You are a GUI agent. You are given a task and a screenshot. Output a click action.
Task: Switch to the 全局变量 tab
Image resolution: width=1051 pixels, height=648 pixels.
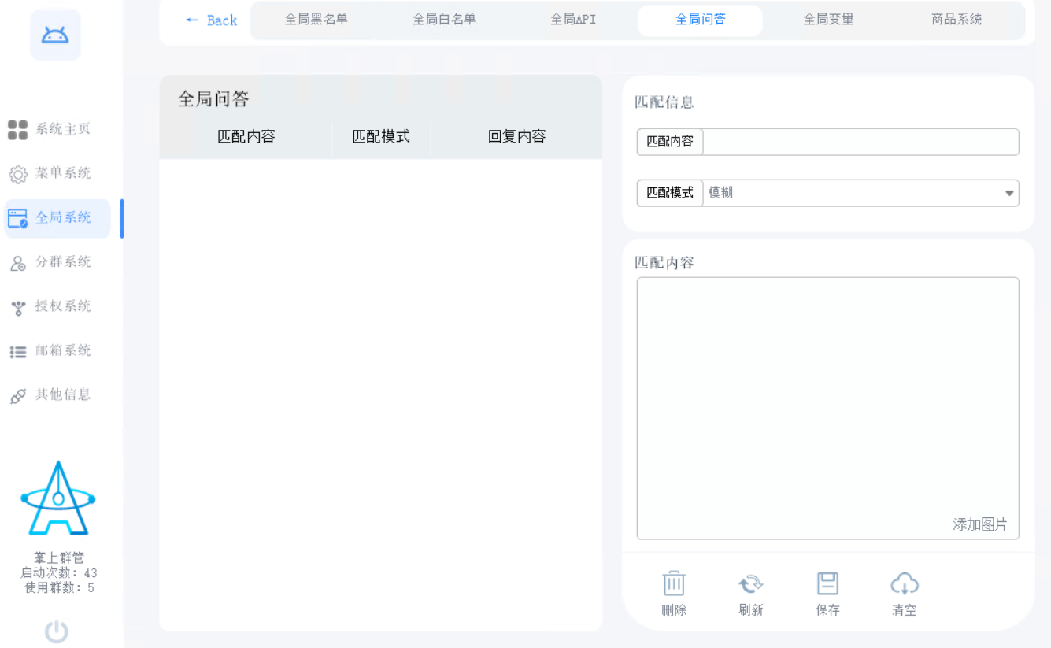[x=828, y=20]
